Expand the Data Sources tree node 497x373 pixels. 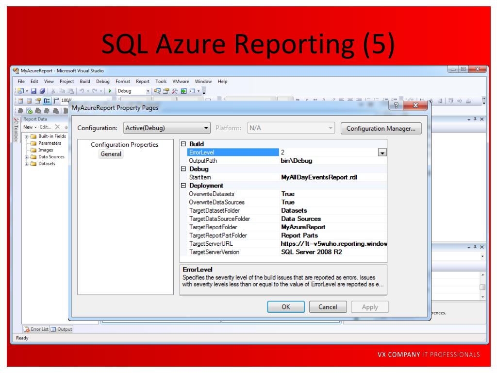pyautogui.click(x=27, y=157)
